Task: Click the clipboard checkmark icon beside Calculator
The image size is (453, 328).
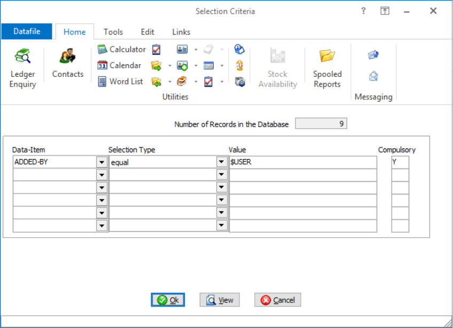Action: click(x=157, y=50)
